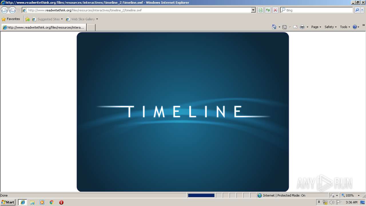The image size is (366, 206).
Task: Click the TIMELINE title in the Flash app
Action: tap(184, 112)
